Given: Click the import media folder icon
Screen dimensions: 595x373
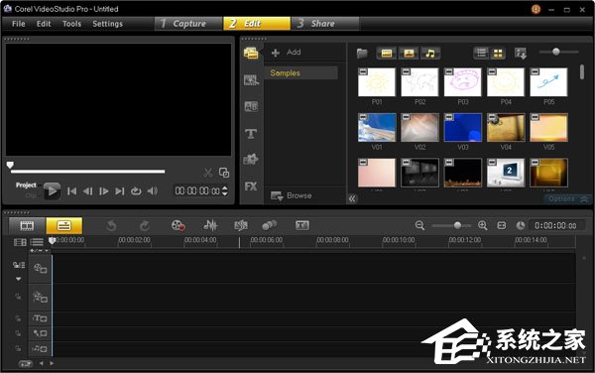Looking at the screenshot, I should (362, 54).
